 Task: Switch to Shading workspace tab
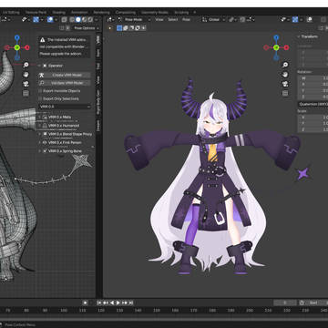coord(59,13)
